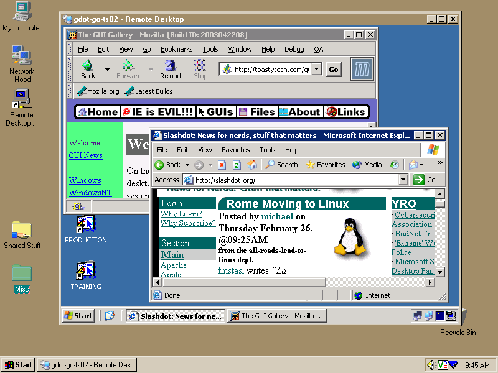Expand the IE Address bar dropdown
This screenshot has height=373, width=498.
coord(403,180)
